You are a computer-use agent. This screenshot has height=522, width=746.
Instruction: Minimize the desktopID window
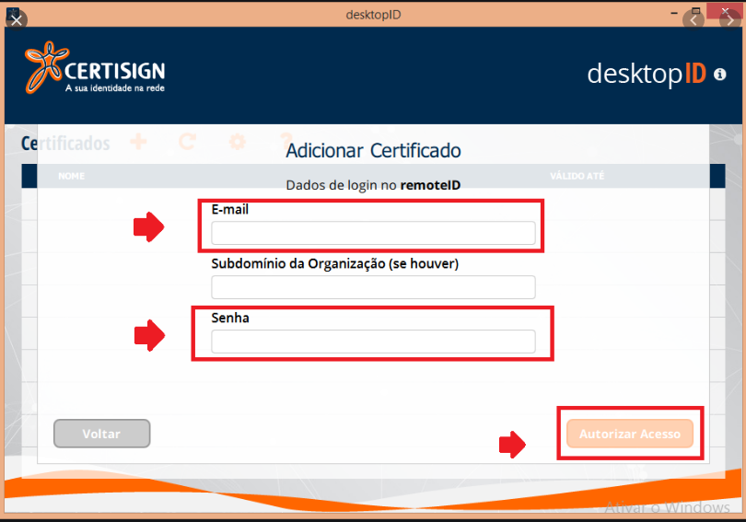point(673,13)
